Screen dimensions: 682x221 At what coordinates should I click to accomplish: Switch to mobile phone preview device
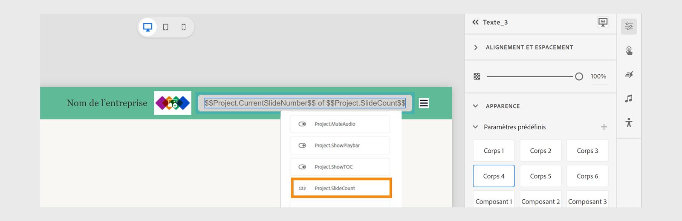click(x=184, y=27)
